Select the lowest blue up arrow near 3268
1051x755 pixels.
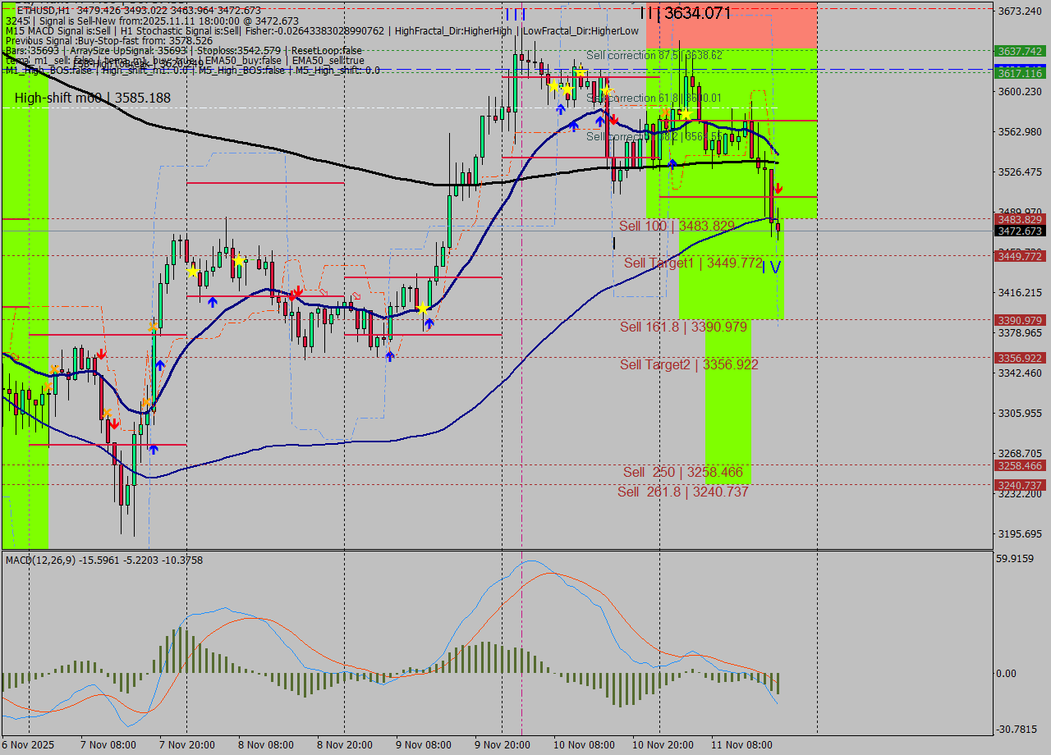[153, 450]
